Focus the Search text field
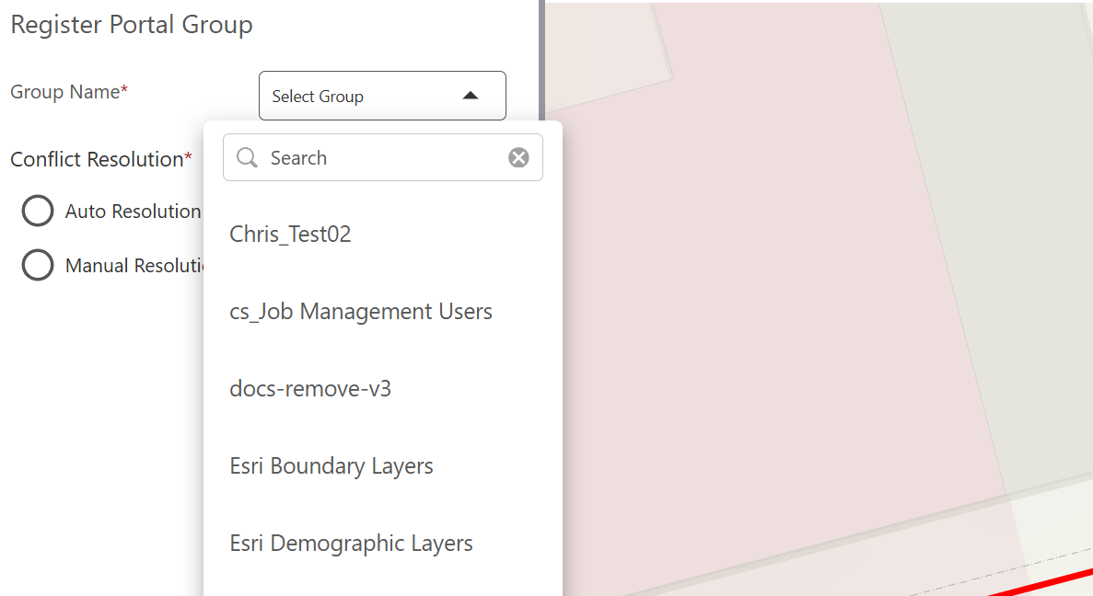The height and width of the screenshot is (596, 1093). click(x=383, y=158)
